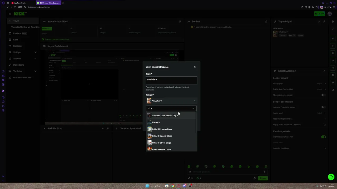Image resolution: width=337 pixels, height=189 pixels.
Task: Toggle Yalnızca Emotlarla sohbet switch
Action: (324, 107)
